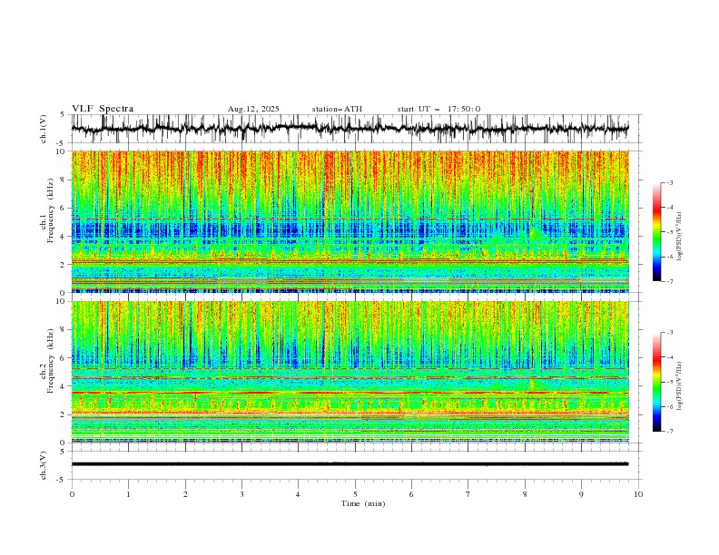The height and width of the screenshot is (555, 719).
Task: Click the "-7" tick on ch.2 color bar
Action: (669, 432)
